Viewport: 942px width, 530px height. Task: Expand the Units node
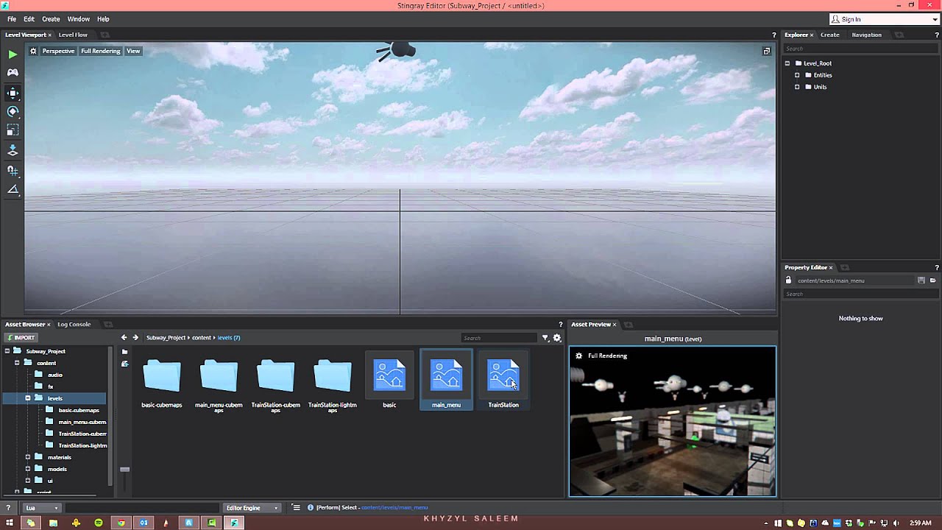(x=797, y=87)
